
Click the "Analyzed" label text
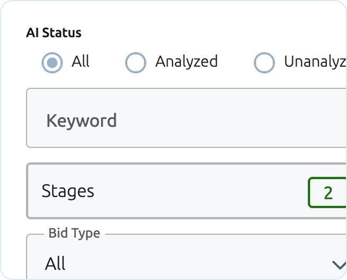(x=186, y=62)
